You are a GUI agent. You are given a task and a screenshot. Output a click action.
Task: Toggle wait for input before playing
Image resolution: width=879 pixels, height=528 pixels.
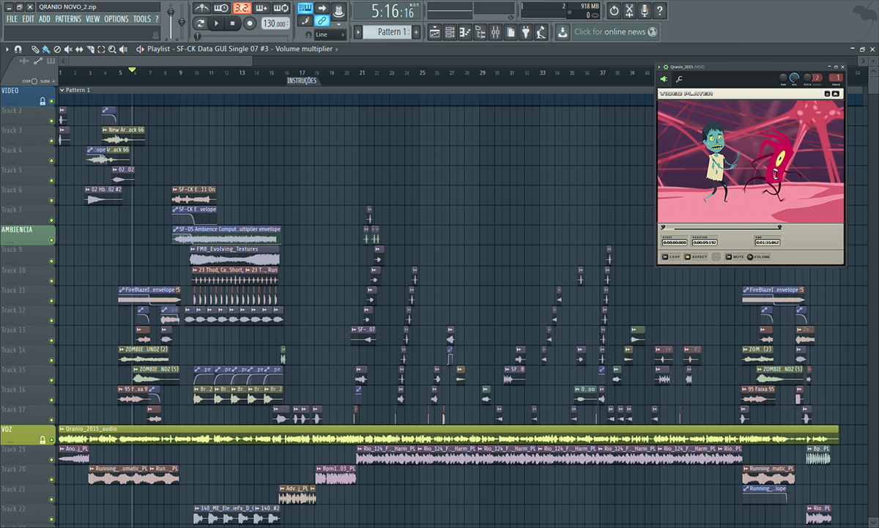[222, 8]
